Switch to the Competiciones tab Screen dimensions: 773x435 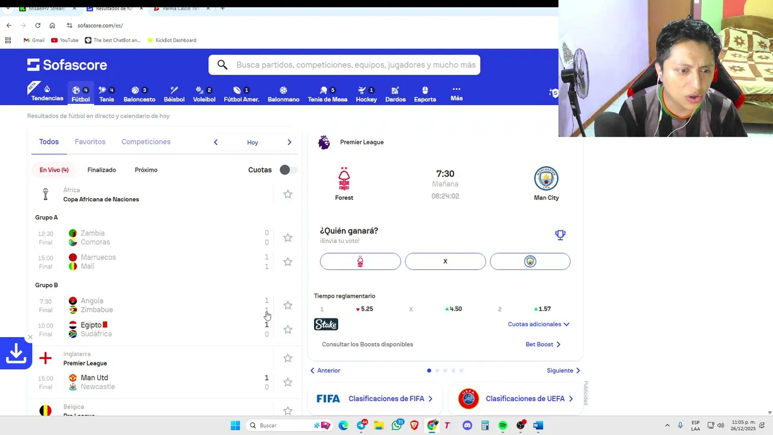pos(146,142)
